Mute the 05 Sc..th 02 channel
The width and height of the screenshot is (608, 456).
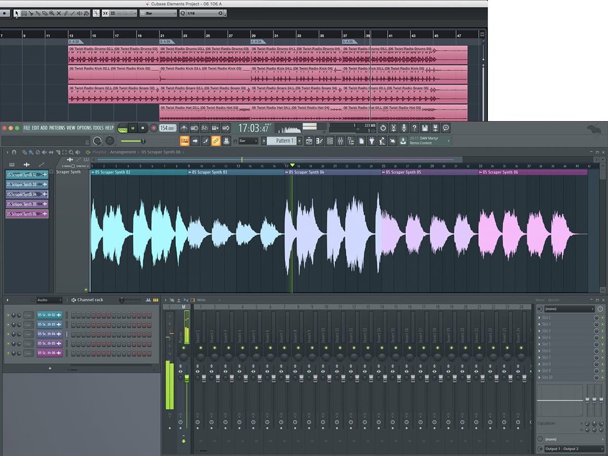tap(8, 315)
